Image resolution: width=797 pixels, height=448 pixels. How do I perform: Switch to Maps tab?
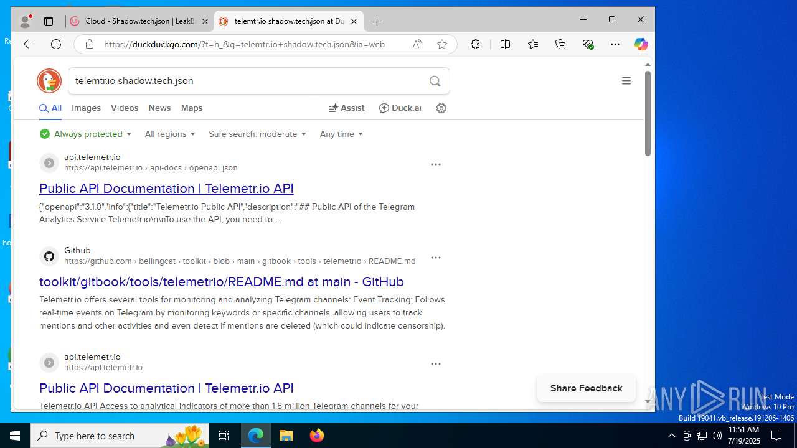coord(192,108)
